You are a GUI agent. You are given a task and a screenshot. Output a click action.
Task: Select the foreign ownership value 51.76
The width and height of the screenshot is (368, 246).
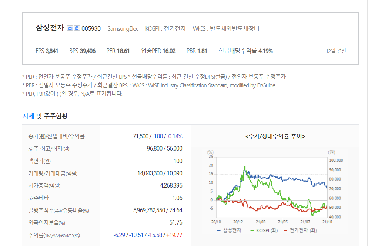click(x=176, y=223)
